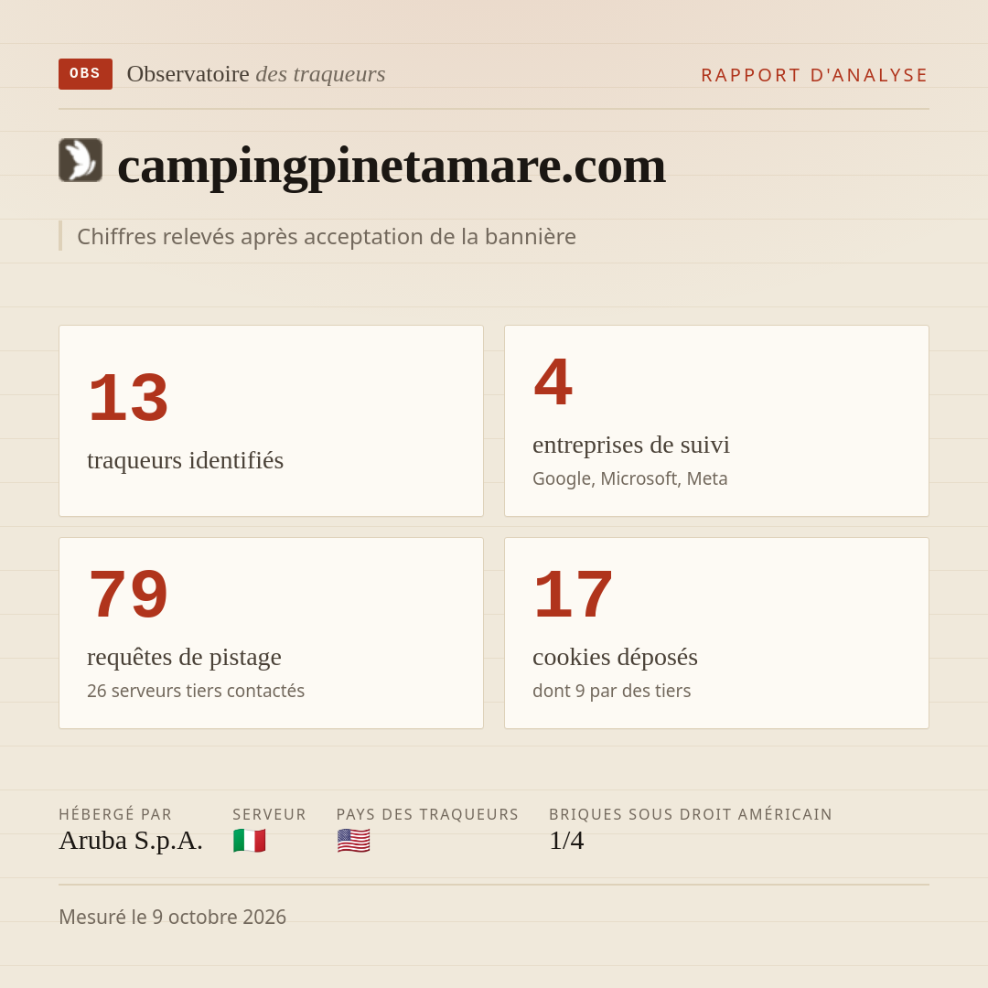Viewport: 988px width, 988px height.
Task: Click the Serveur label
Action: click(x=269, y=814)
